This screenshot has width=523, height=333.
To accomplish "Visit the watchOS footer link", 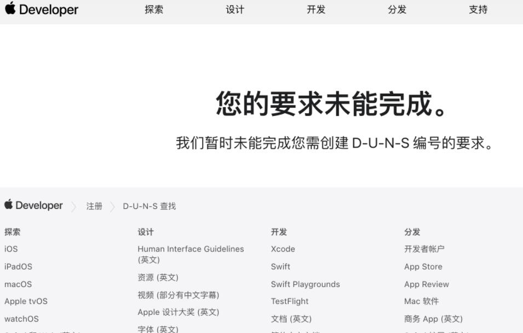I will pos(22,319).
